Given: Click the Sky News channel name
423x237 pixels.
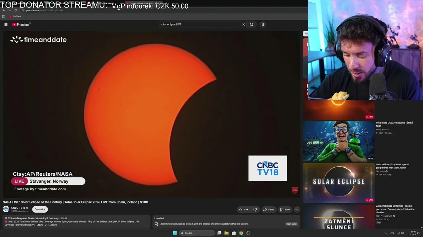Looking at the screenshot, I should [380, 171].
